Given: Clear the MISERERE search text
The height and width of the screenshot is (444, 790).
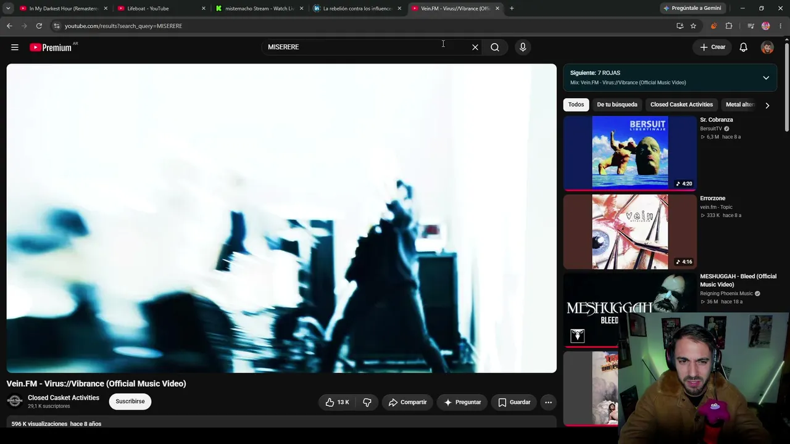Looking at the screenshot, I should [475, 47].
